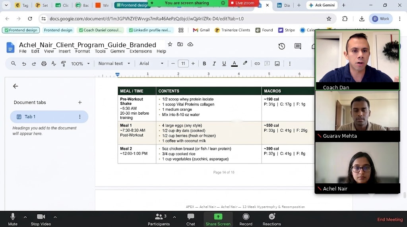Open the Work profile button
The height and width of the screenshot is (227, 407).
tap(380, 19)
